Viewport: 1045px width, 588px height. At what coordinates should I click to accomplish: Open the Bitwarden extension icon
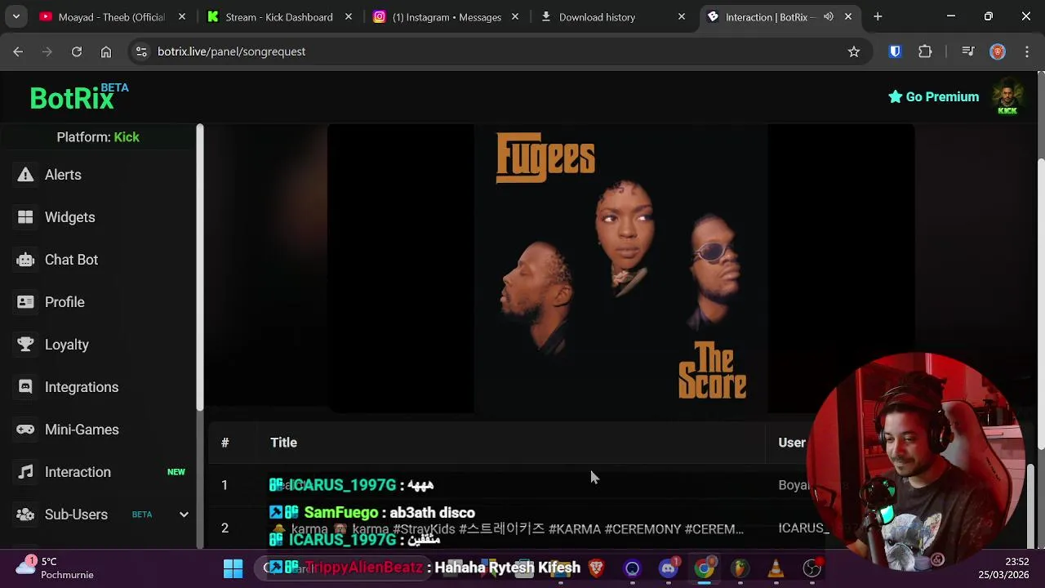896,51
